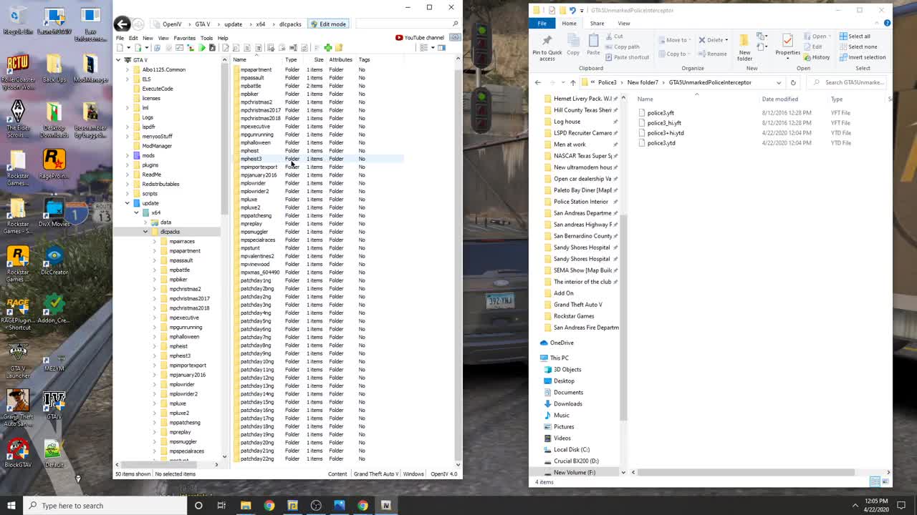Select police3+hi.ytd file in Explorer
The image size is (917, 515).
click(x=666, y=133)
